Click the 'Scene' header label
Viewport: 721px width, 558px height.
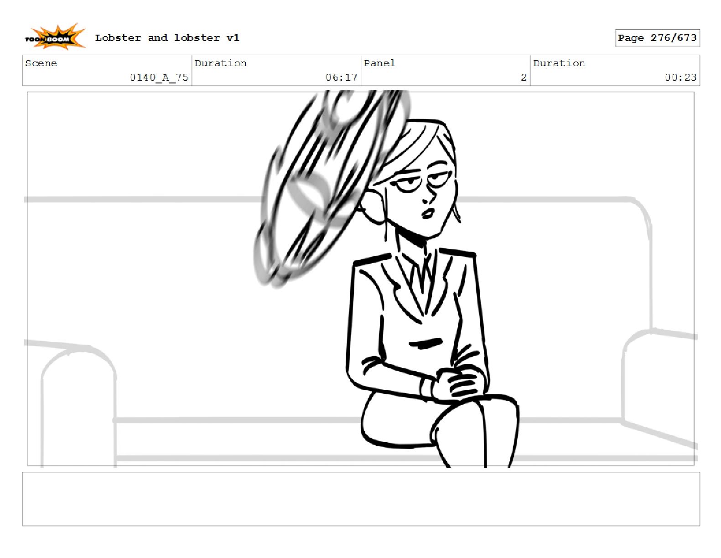[x=41, y=63]
